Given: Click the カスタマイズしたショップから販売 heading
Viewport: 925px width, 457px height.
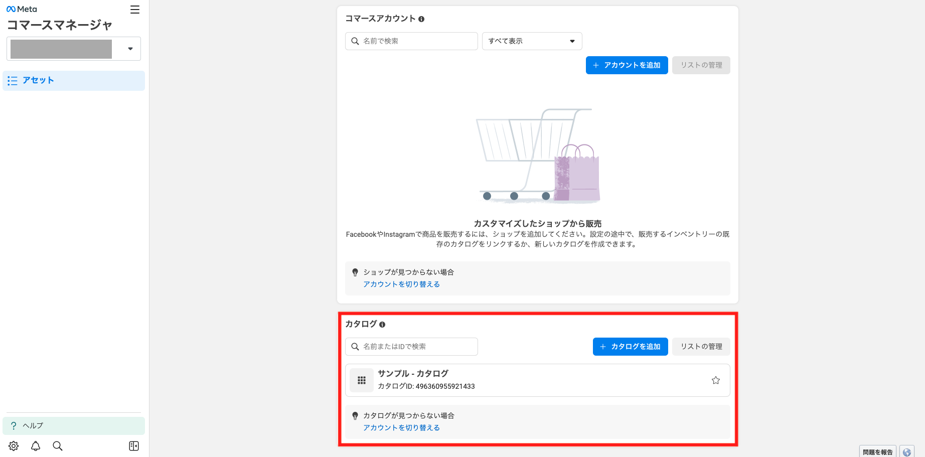Looking at the screenshot, I should click(537, 224).
